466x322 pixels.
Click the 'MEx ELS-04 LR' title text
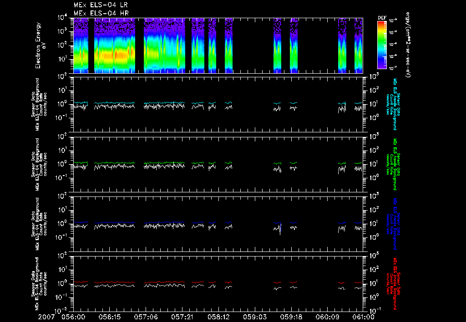[x=101, y=5]
